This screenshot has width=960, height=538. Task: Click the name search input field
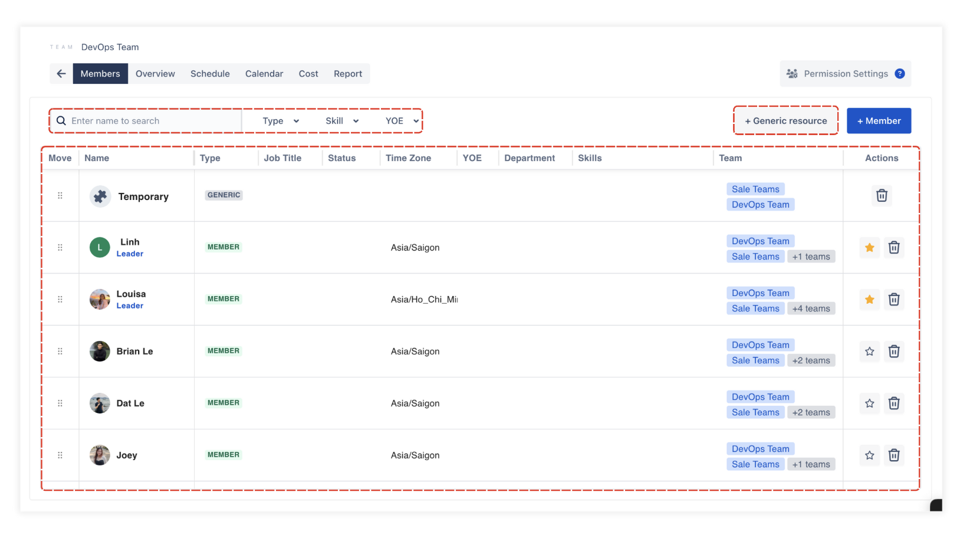[x=153, y=121]
